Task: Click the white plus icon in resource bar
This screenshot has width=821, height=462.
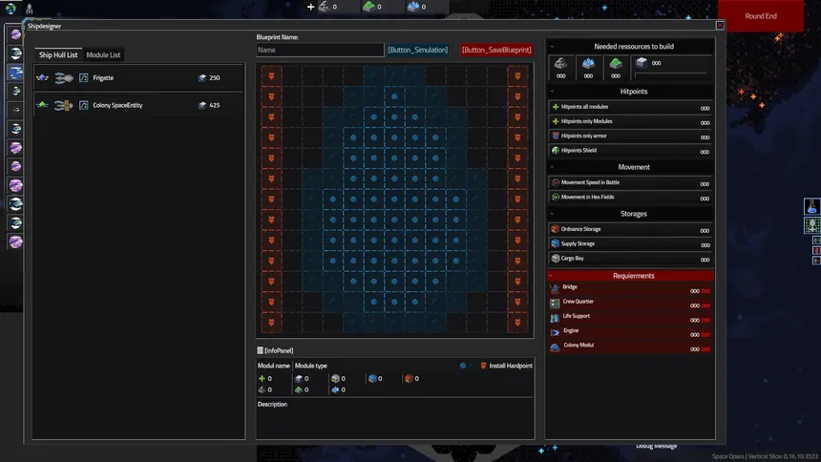Action: pyautogui.click(x=310, y=7)
